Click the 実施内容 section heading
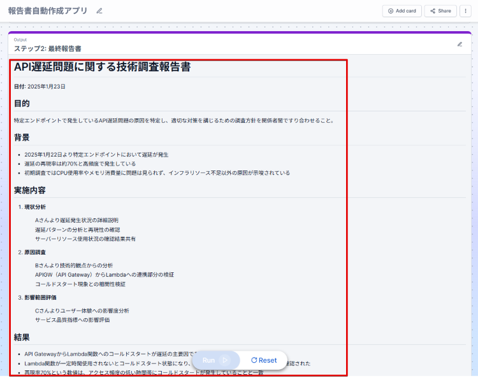 (30, 190)
